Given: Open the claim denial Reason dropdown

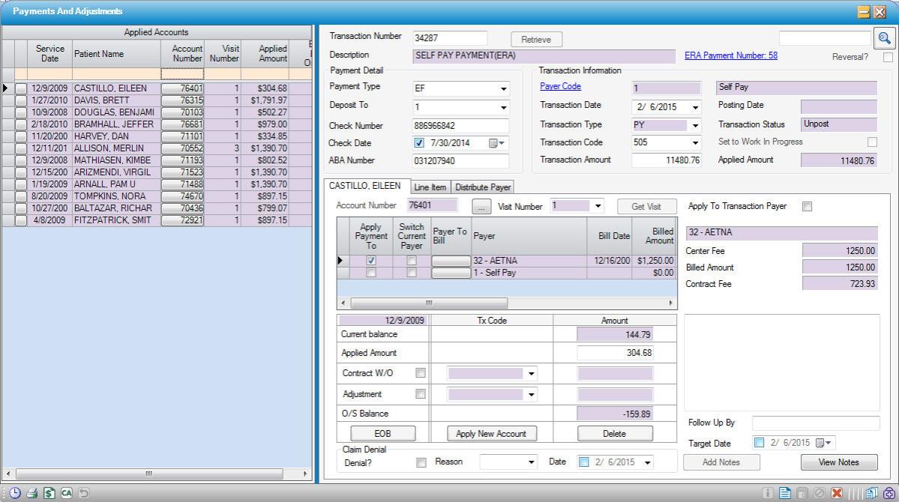Looking at the screenshot, I should [532, 462].
